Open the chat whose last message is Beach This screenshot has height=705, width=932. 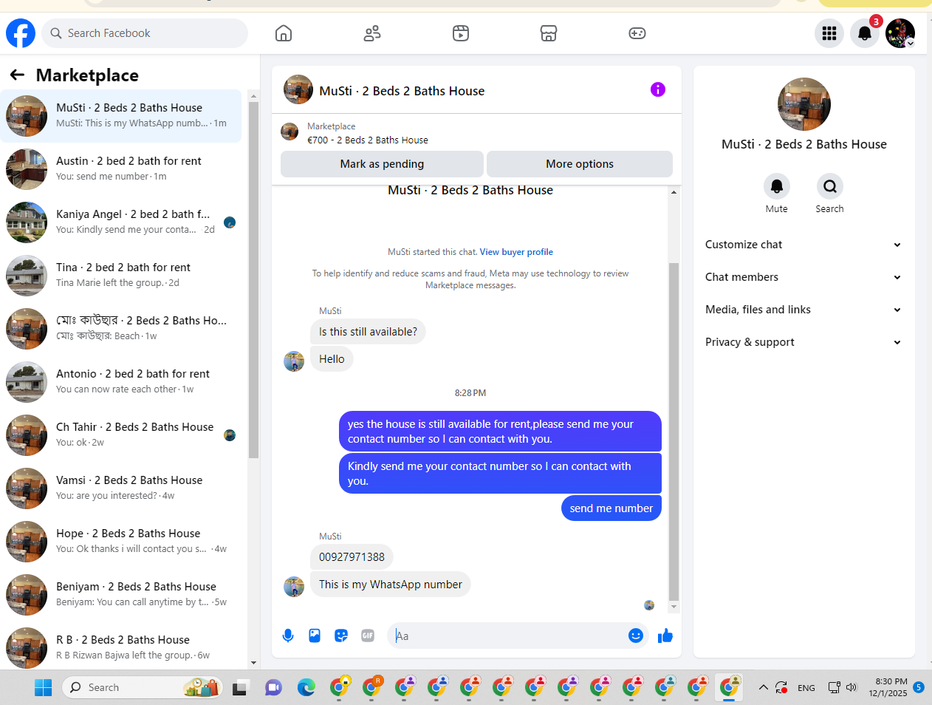(x=121, y=329)
